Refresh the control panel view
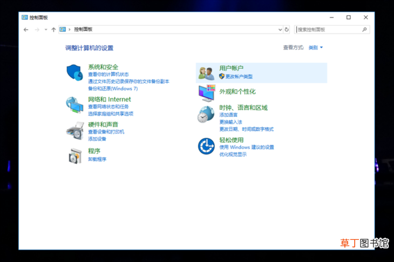The height and width of the screenshot is (262, 394). click(287, 30)
